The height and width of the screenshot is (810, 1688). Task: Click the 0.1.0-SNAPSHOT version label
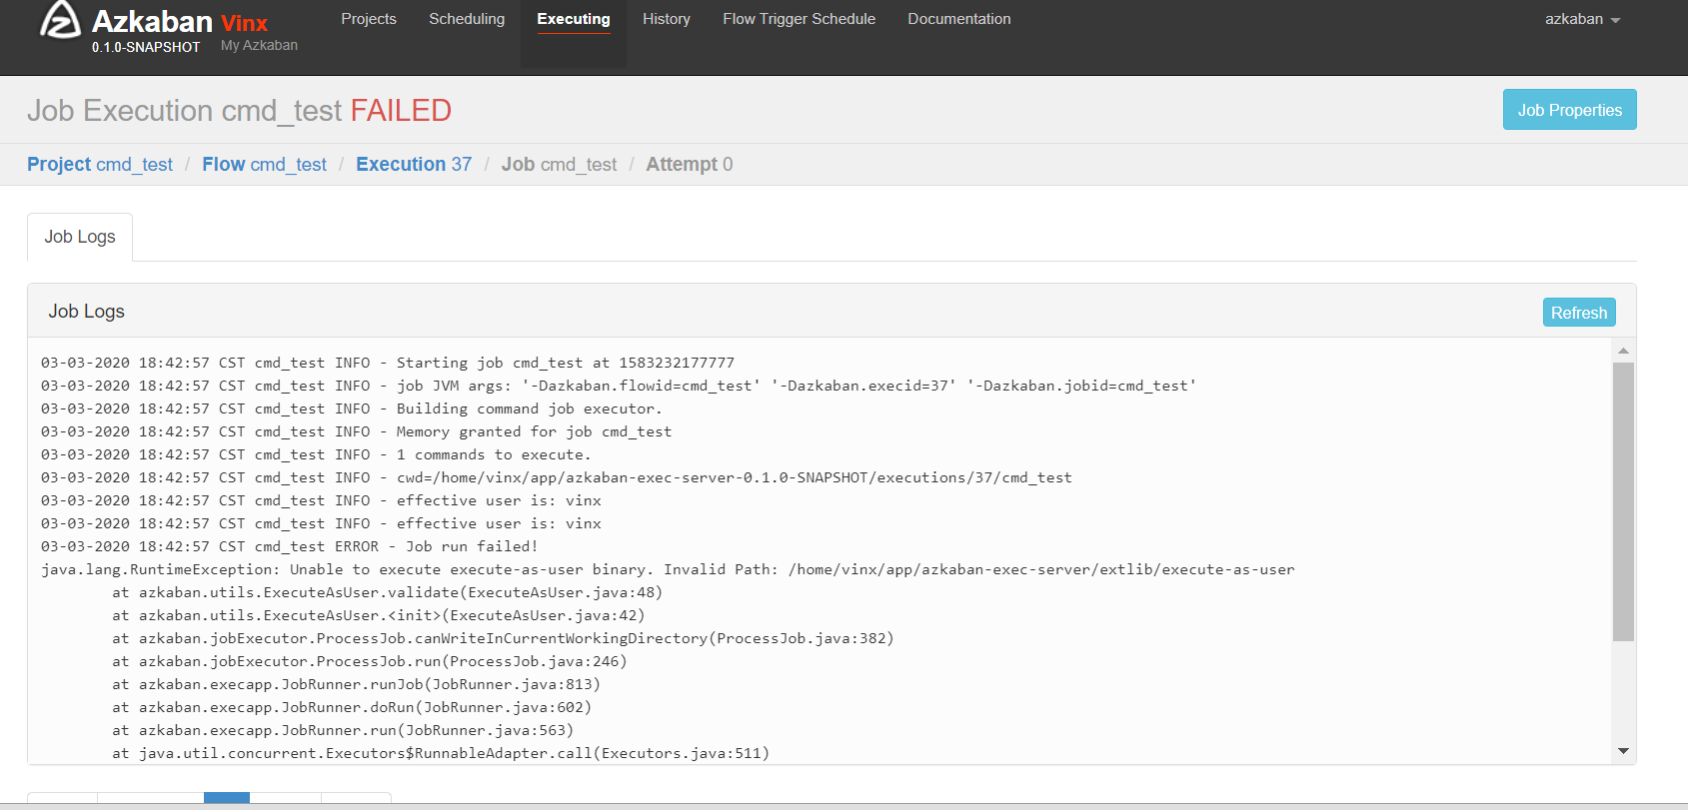pos(146,47)
